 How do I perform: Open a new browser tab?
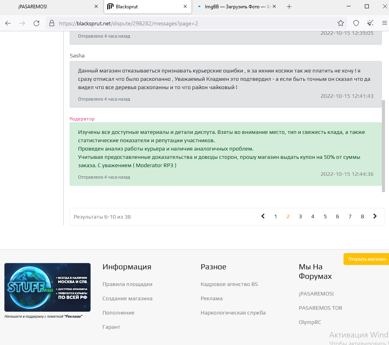coord(289,7)
